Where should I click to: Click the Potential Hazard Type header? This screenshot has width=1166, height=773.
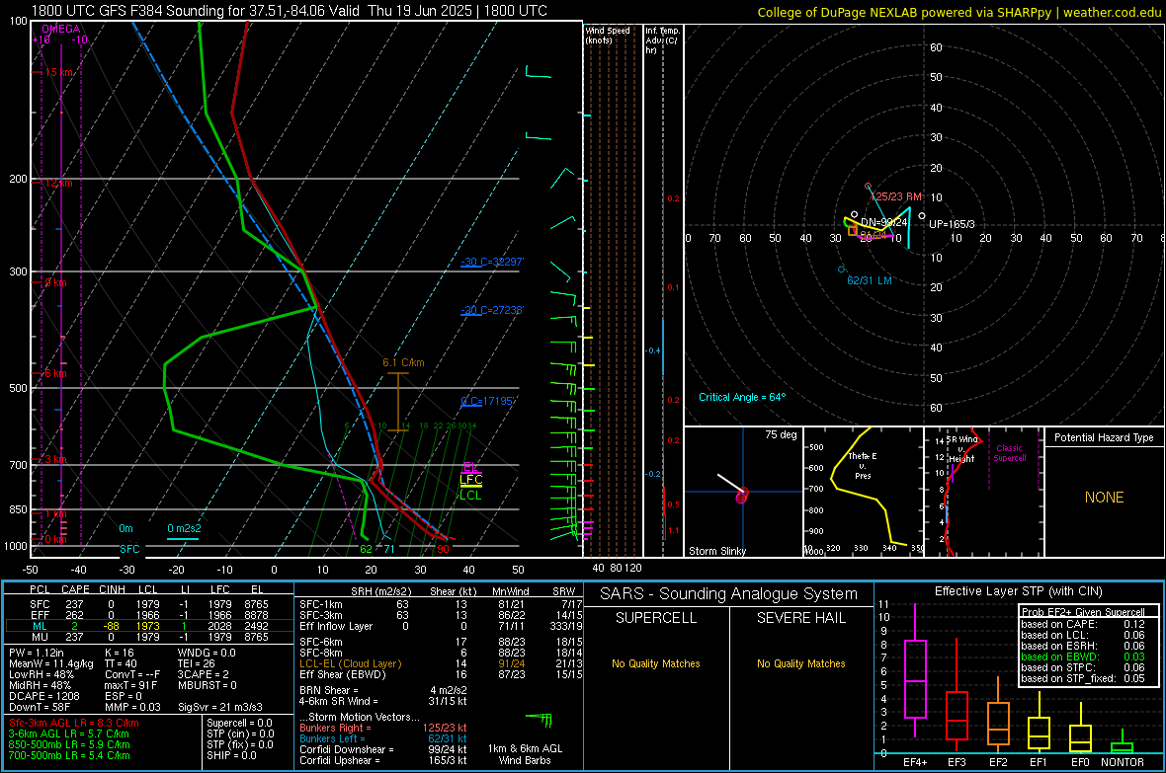pyautogui.click(x=1104, y=437)
